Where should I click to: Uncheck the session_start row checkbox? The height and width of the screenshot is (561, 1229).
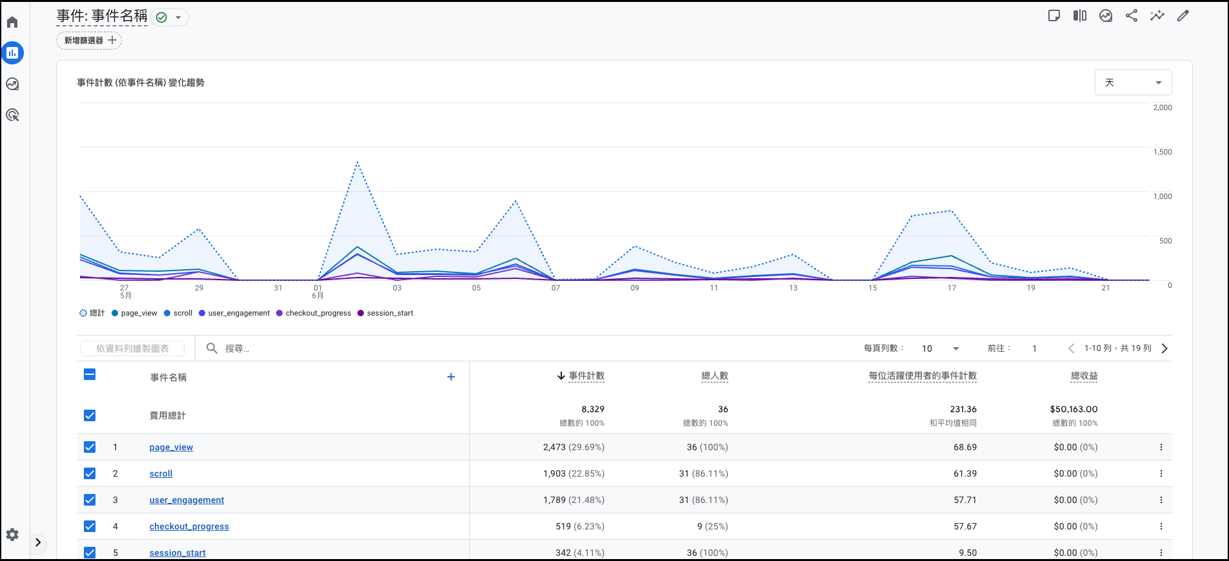[90, 553]
